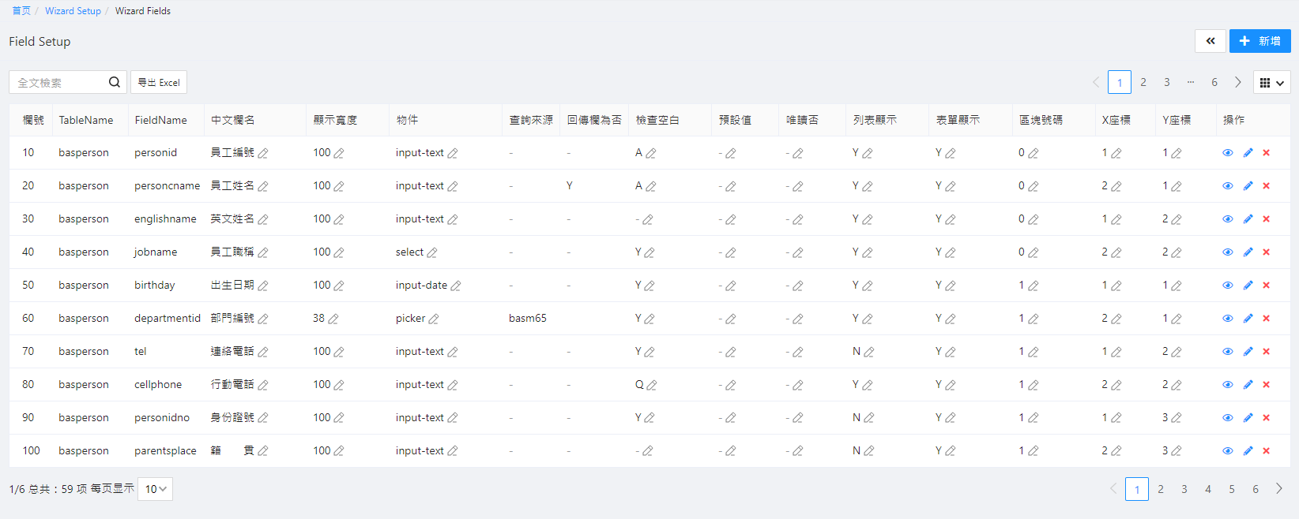This screenshot has height=519, width=1299.
Task: Edit display width of departmentid row
Action: click(x=333, y=319)
